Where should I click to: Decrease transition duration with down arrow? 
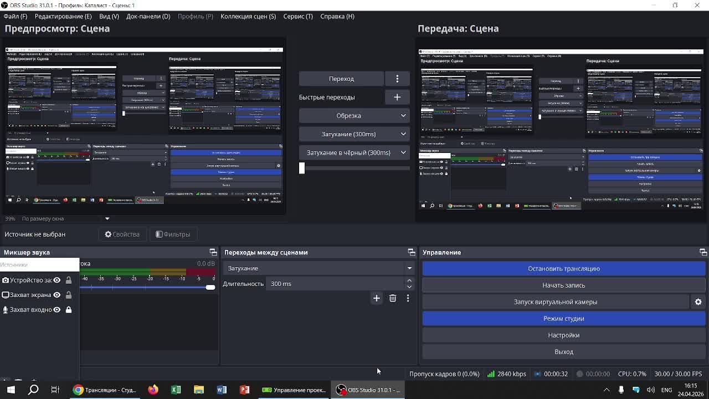coord(409,287)
